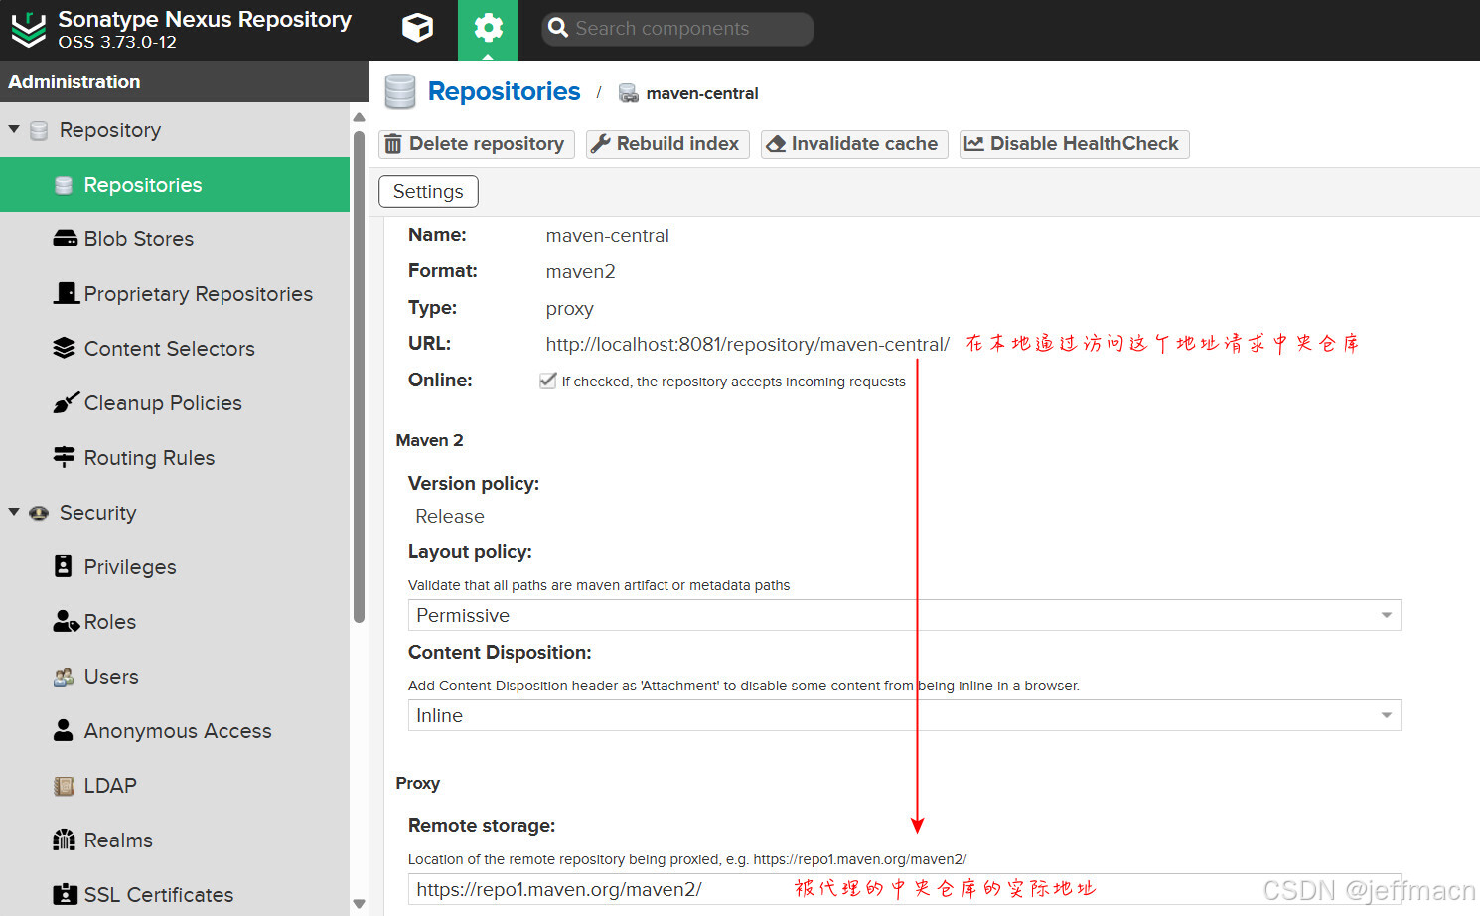Open Blob Stores in the sidebar
The width and height of the screenshot is (1480, 916).
coord(175,239)
